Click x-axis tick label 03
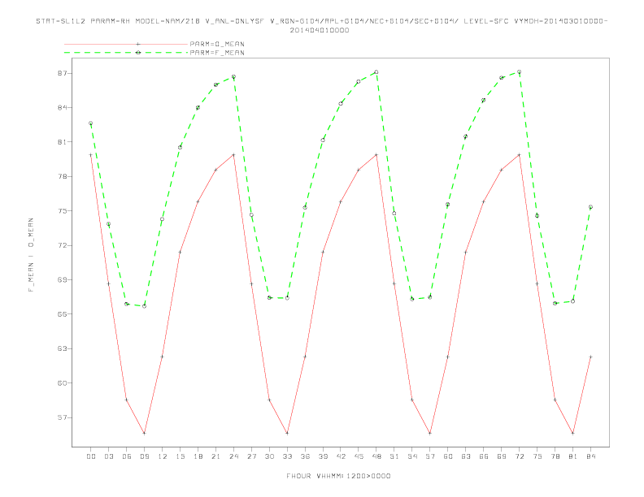644x497 pixels. (108, 456)
